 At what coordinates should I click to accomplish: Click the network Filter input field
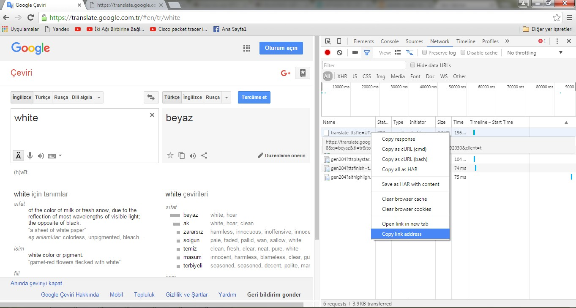[364, 65]
